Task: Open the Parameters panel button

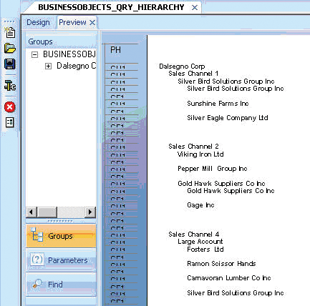Action: click(61, 260)
